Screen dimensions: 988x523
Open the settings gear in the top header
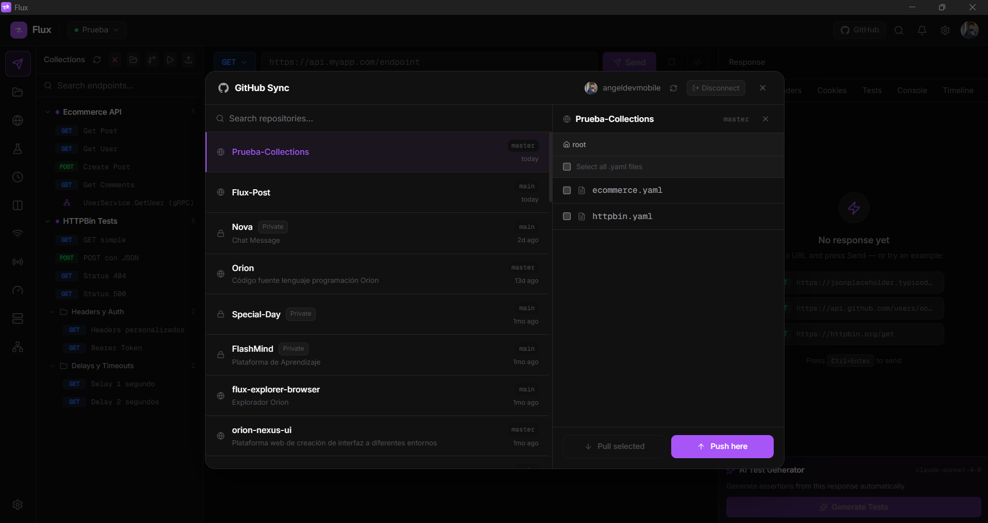pos(945,30)
